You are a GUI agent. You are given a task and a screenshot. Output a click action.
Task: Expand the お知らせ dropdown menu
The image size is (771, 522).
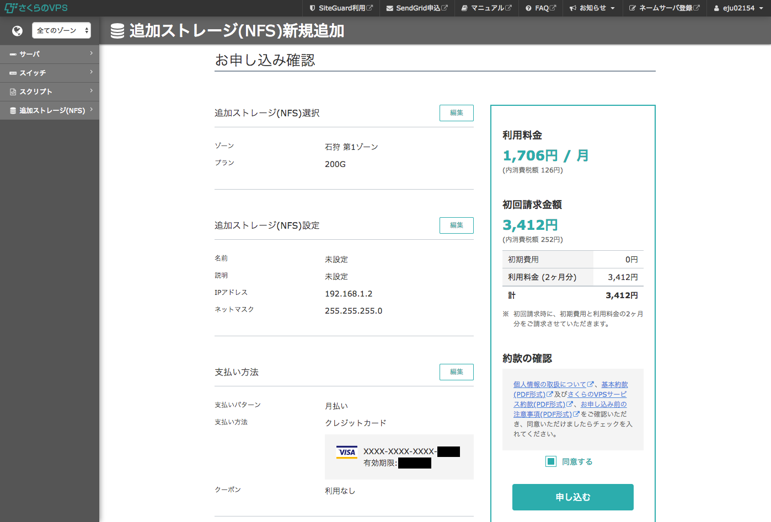coord(592,8)
